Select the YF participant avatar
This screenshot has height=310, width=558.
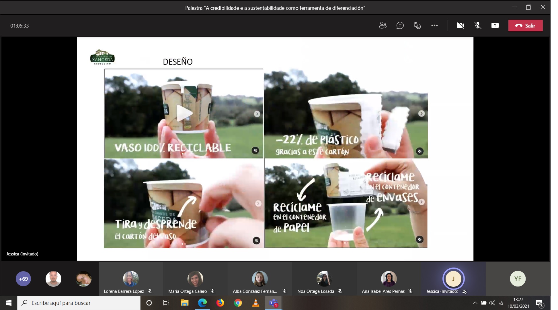click(518, 279)
